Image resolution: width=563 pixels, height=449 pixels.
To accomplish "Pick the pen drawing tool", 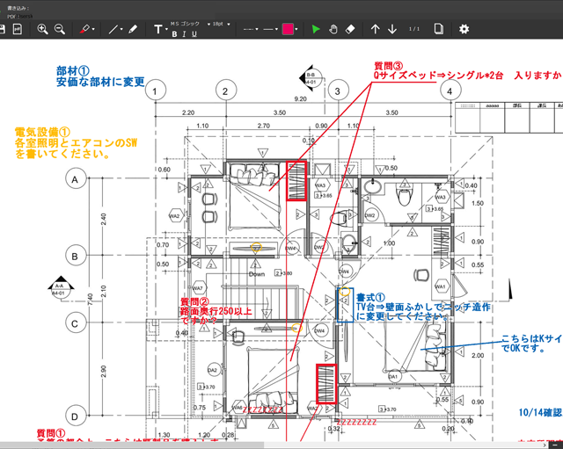I will click(x=133, y=29).
